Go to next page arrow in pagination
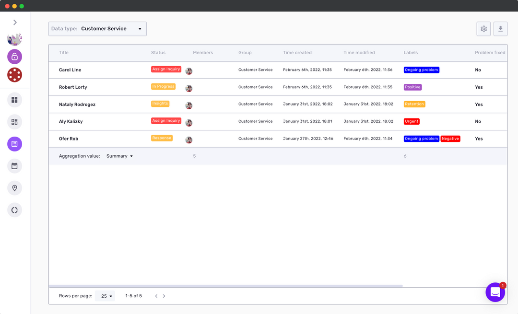Viewport: 518px width, 314px height. pos(164,296)
